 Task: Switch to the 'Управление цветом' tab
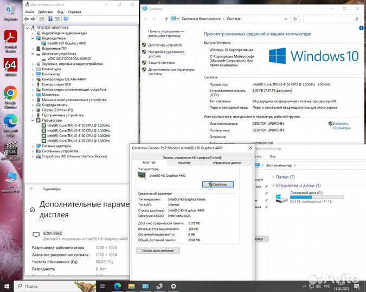pyautogui.click(x=227, y=163)
